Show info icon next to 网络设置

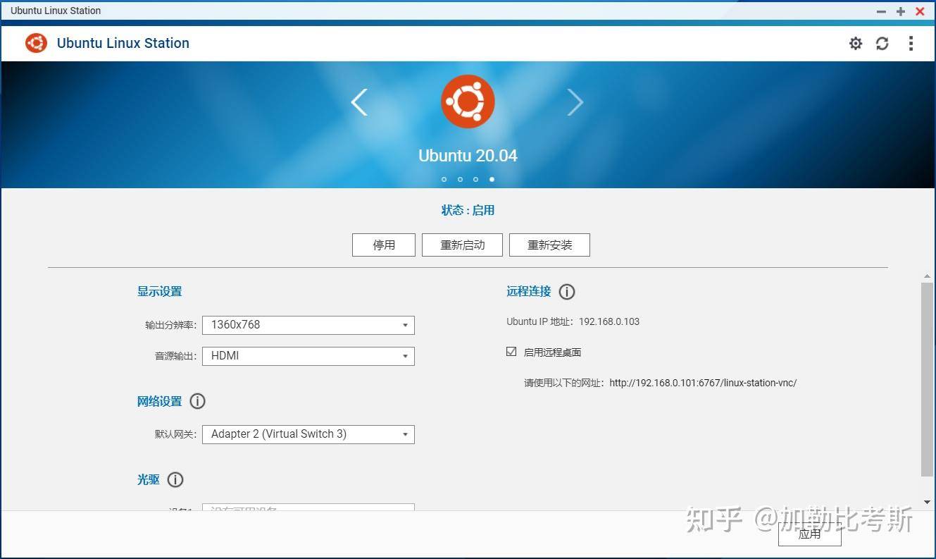point(198,401)
